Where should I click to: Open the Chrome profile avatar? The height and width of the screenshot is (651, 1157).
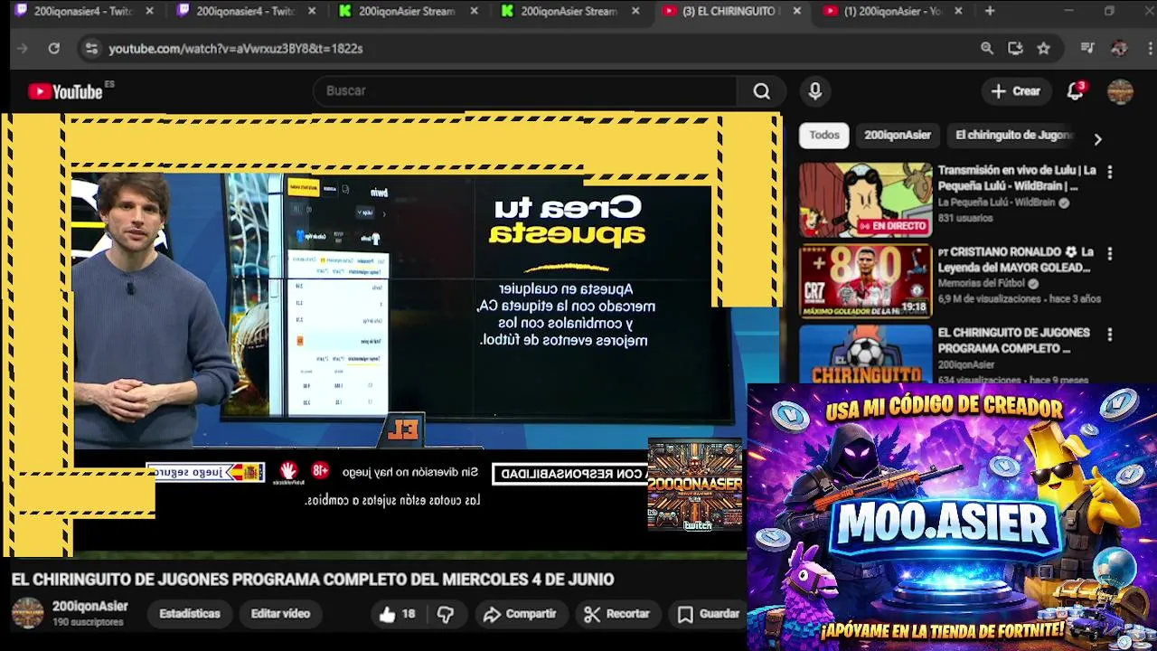point(1119,49)
